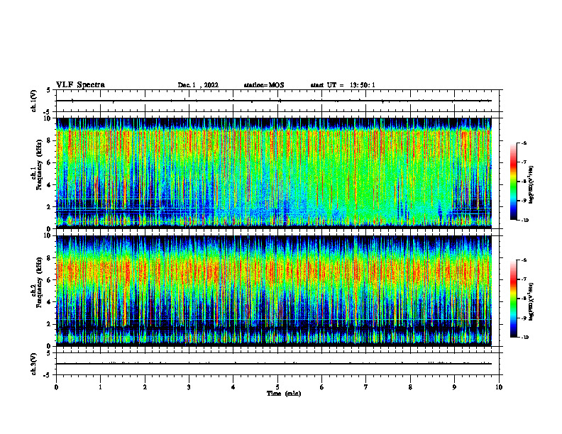
Task: Click the "VLF Spectra" plot title
Action: [80, 85]
